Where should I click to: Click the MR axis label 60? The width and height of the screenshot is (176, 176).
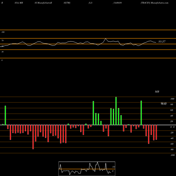pos(172,110)
